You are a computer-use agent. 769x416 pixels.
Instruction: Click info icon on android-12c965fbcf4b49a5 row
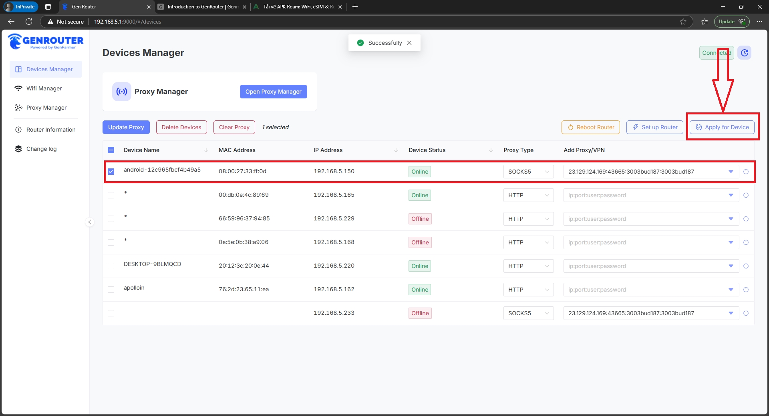tap(746, 172)
